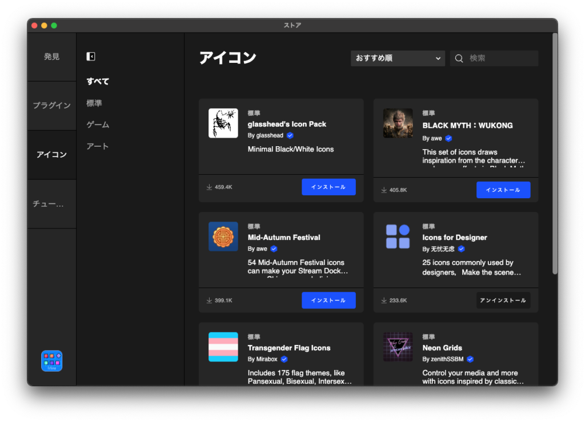Click the verified badge beside zenithSSBM
The image size is (585, 422).
(470, 360)
